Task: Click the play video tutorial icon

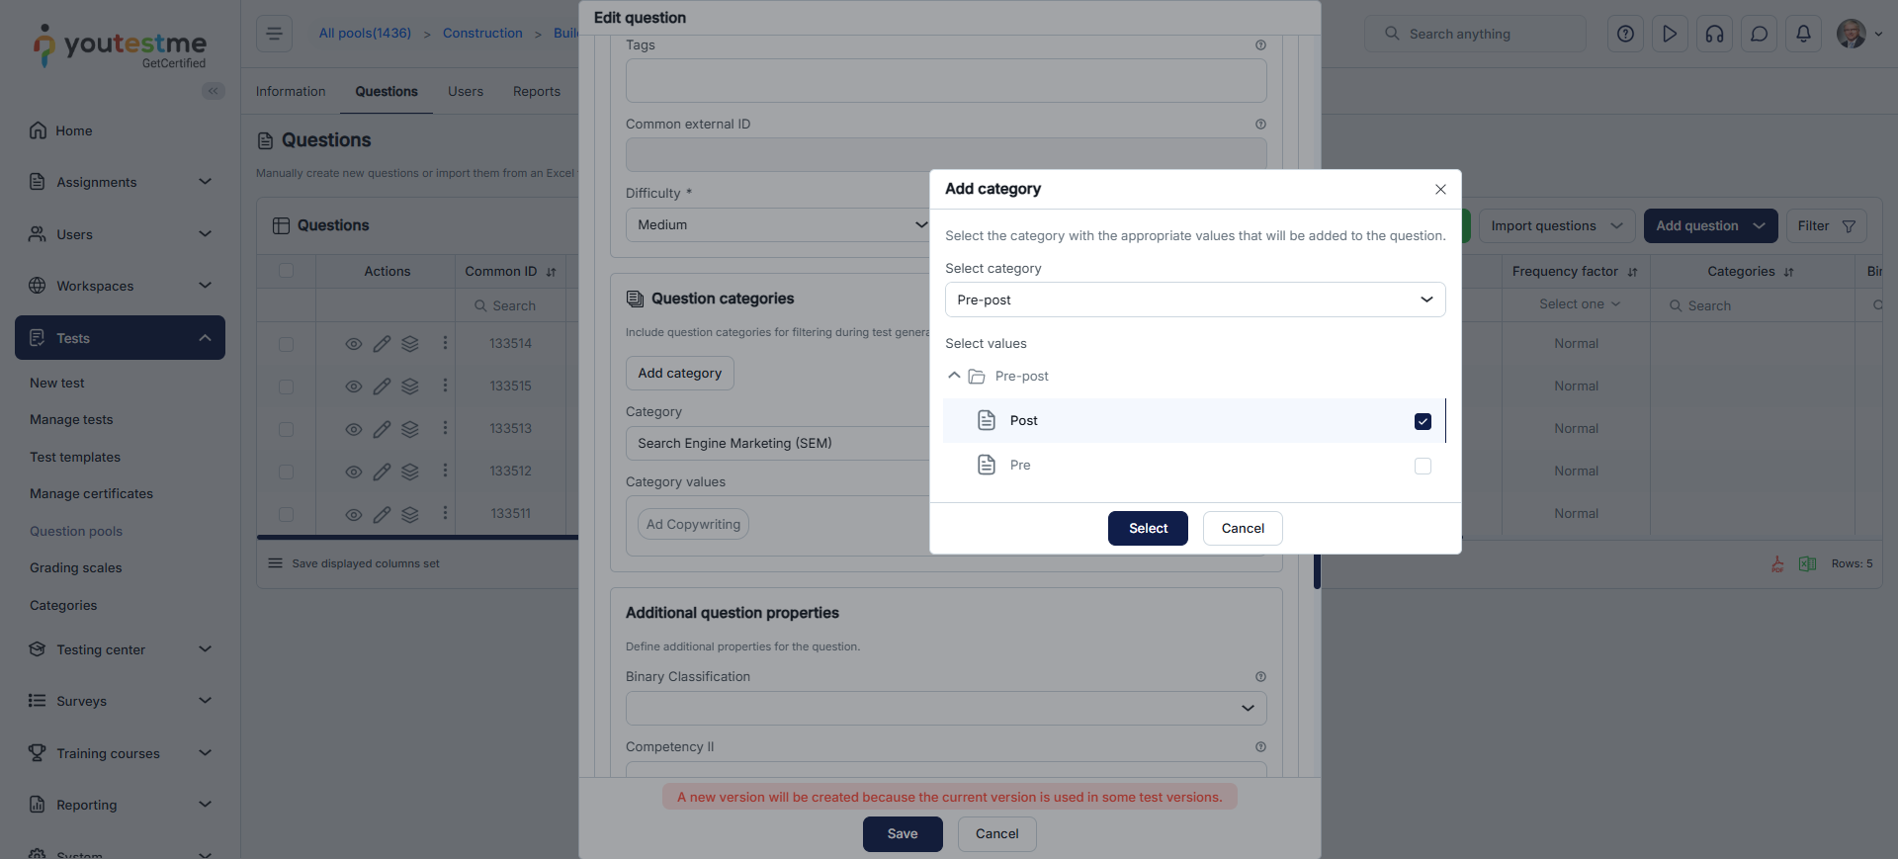Action: click(1670, 34)
